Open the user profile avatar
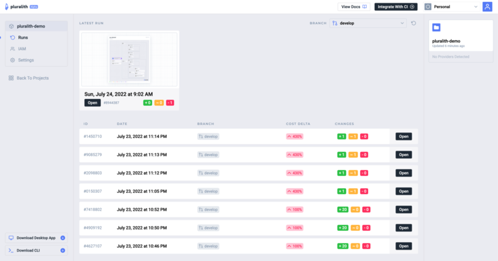This screenshot has width=498, height=261. [487, 7]
